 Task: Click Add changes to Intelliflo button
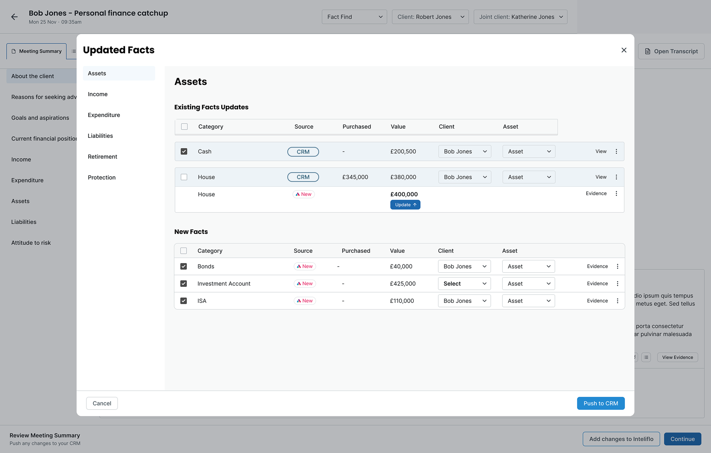pyautogui.click(x=621, y=439)
